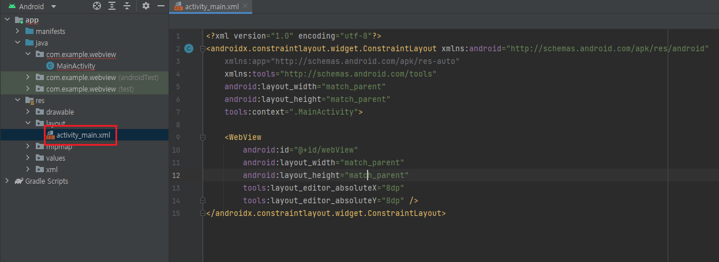Collapse the com.example.webview package
Image resolution: width=719 pixels, height=262 pixels.
[28, 54]
